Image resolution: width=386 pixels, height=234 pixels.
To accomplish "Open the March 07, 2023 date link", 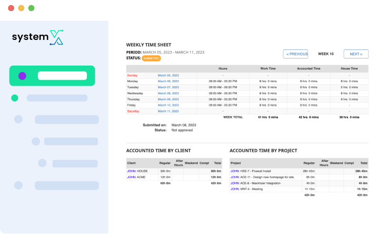I will tap(168, 87).
